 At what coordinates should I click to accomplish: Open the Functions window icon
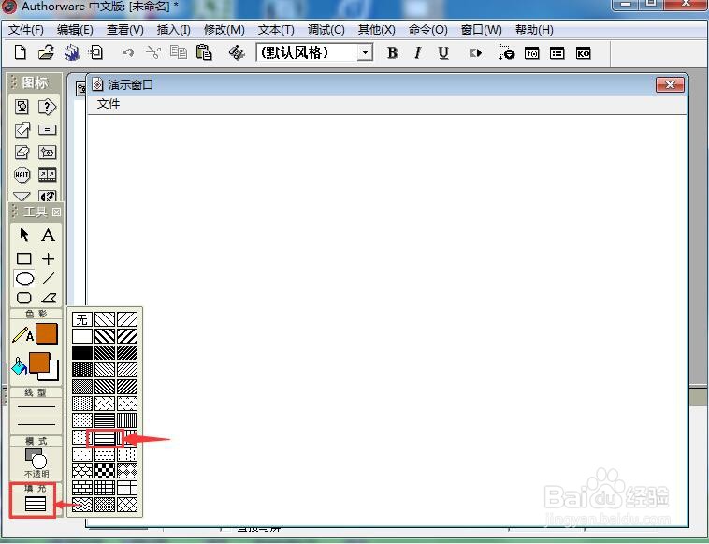[531, 53]
